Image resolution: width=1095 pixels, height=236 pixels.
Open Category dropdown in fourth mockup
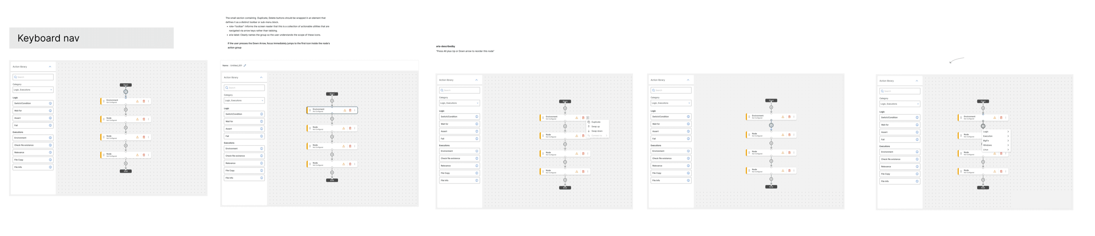point(671,103)
